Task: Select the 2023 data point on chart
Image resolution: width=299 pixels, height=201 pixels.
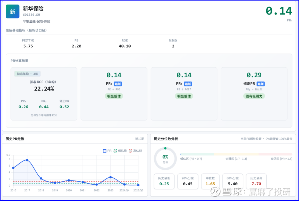Action: tap(111, 177)
